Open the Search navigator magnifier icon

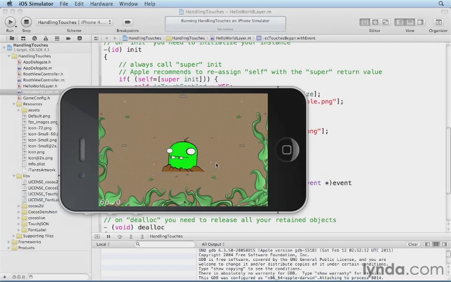tap(34, 38)
